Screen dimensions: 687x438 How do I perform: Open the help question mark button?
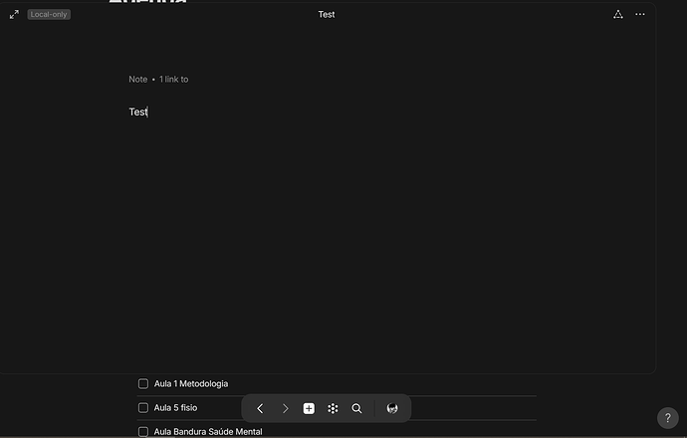click(x=668, y=418)
